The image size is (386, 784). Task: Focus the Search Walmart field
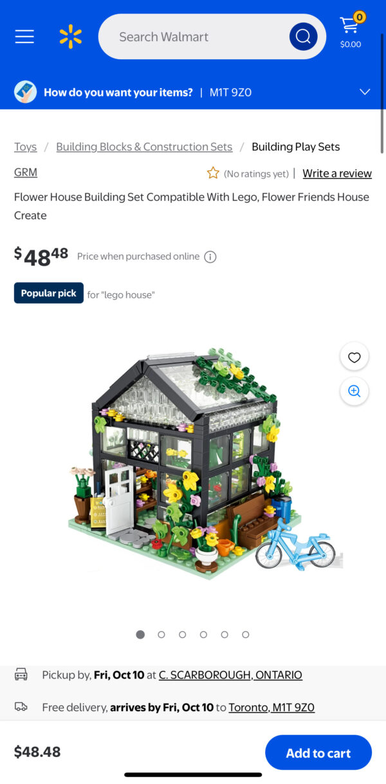(x=193, y=37)
